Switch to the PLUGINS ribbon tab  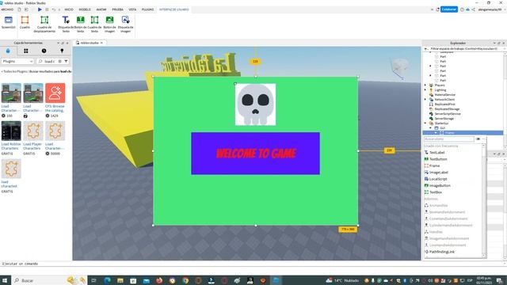(148, 9)
